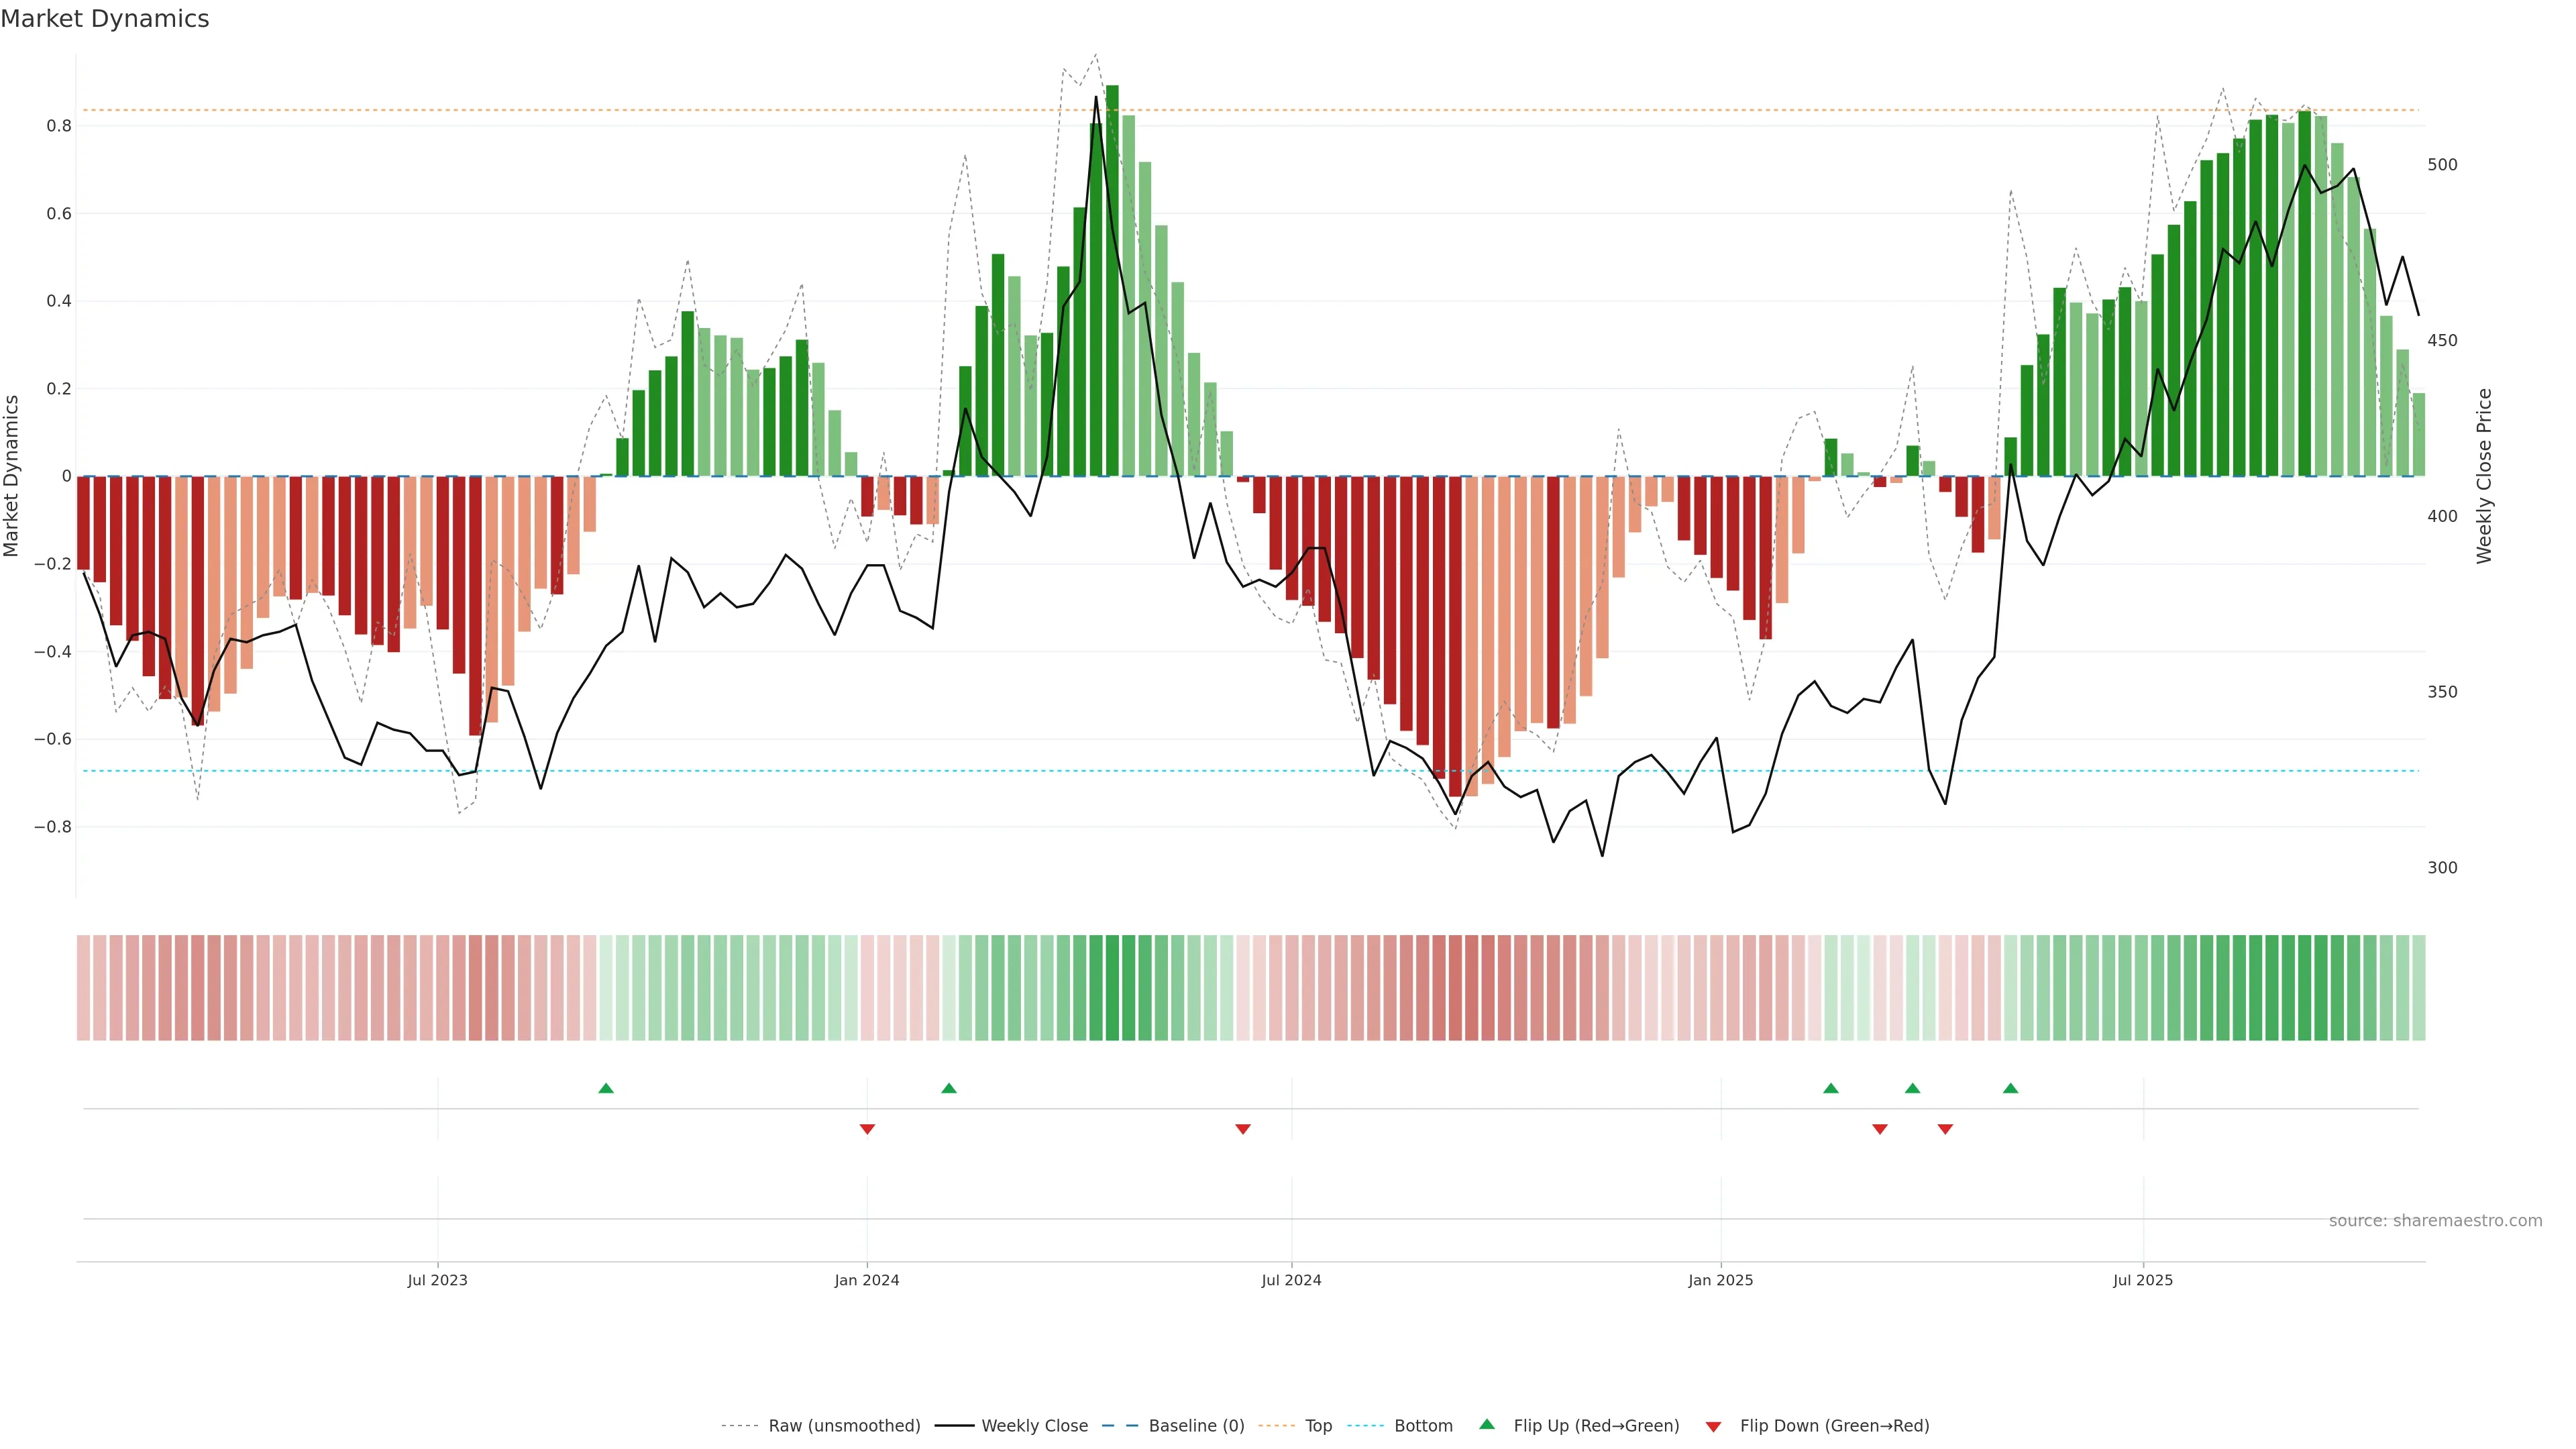This screenshot has height=1449, width=2576.
Task: Click the source: sharemaestro.com text
Action: pos(2435,1221)
